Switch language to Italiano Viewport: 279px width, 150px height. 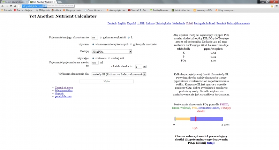(x=150, y=23)
